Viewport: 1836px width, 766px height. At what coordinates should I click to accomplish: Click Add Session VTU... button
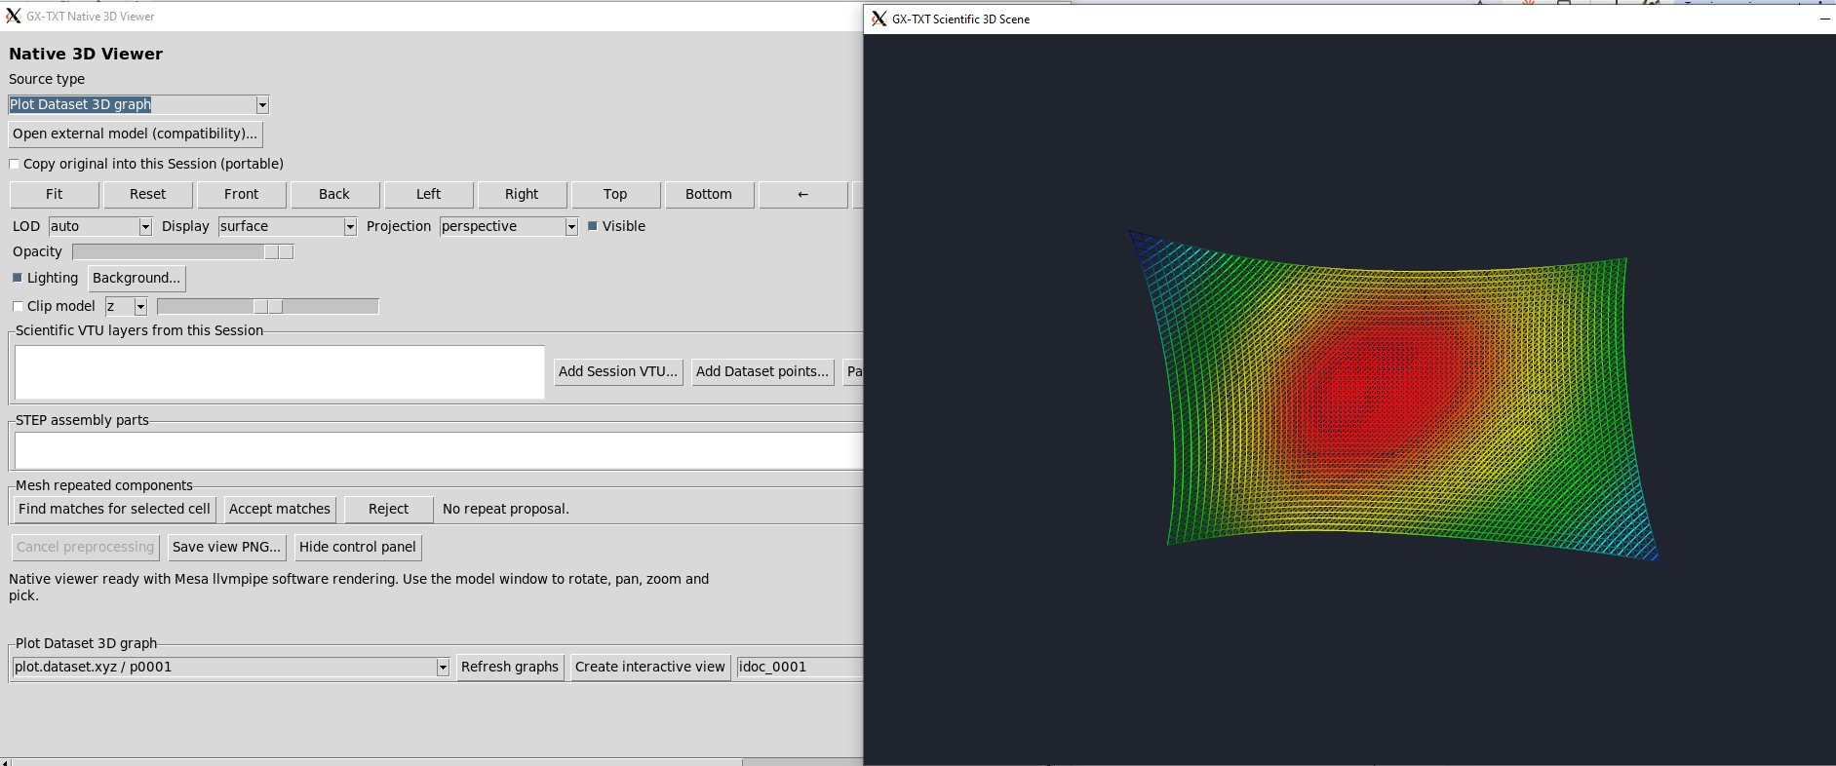(618, 371)
